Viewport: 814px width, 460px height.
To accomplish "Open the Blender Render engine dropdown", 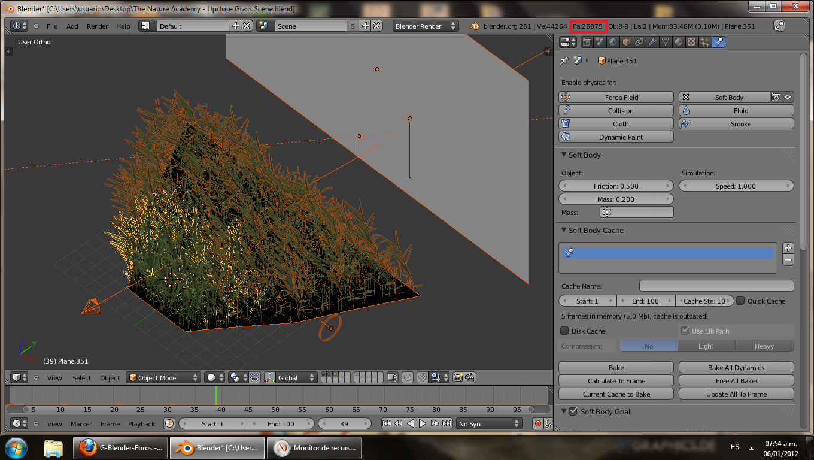I will click(x=426, y=26).
